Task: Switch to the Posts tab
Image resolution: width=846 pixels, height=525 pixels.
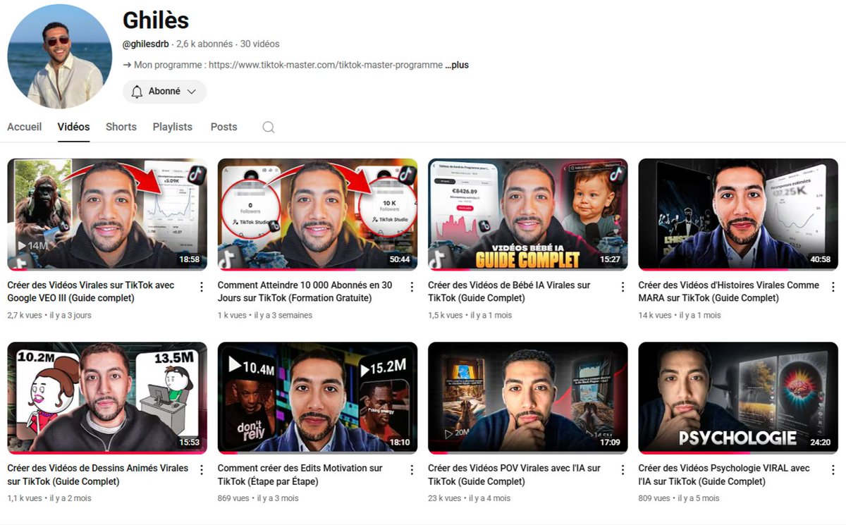Action: pos(224,127)
